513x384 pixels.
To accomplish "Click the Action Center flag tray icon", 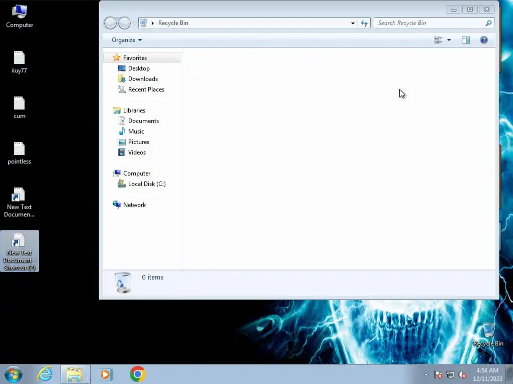I will point(438,374).
